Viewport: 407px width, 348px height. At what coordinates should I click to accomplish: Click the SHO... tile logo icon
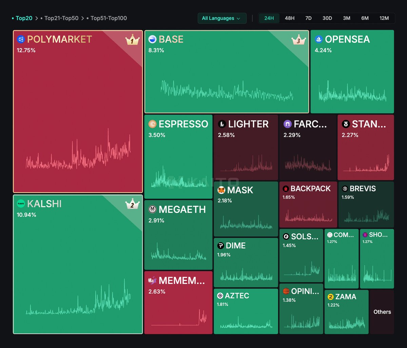[x=365, y=235]
